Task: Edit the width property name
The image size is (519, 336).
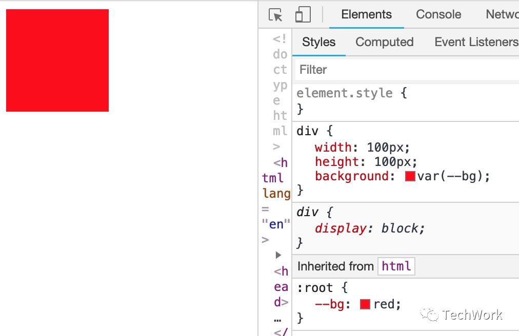Action: click(333, 147)
